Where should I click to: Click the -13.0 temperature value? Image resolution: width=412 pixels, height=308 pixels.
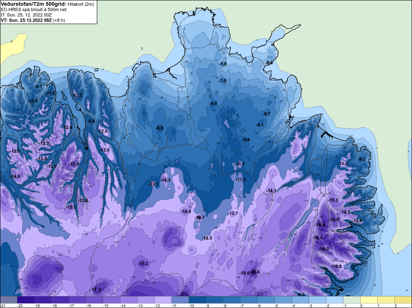(x=105, y=150)
